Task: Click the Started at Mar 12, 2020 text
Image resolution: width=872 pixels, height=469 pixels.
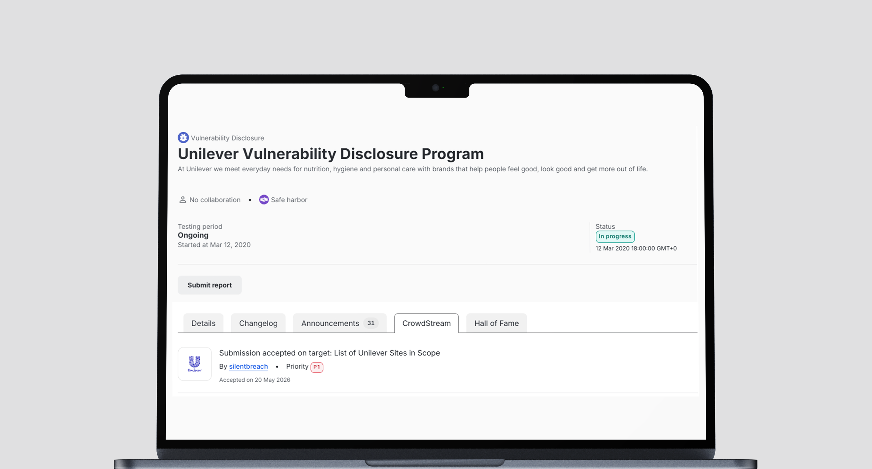Action: coord(214,245)
